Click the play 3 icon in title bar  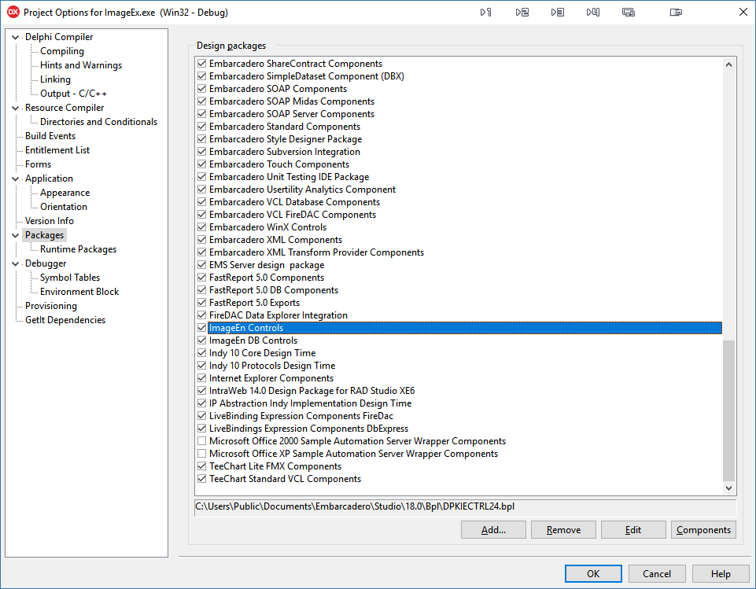coord(557,12)
